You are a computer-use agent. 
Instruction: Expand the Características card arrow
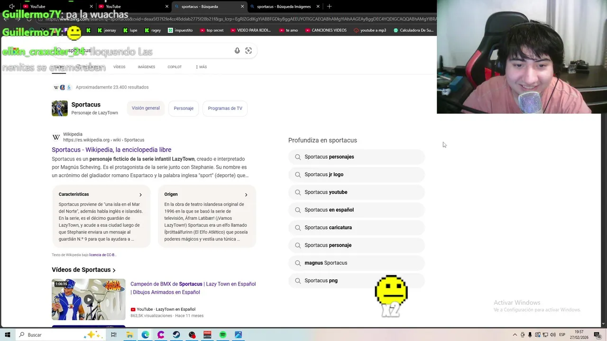tap(140, 195)
